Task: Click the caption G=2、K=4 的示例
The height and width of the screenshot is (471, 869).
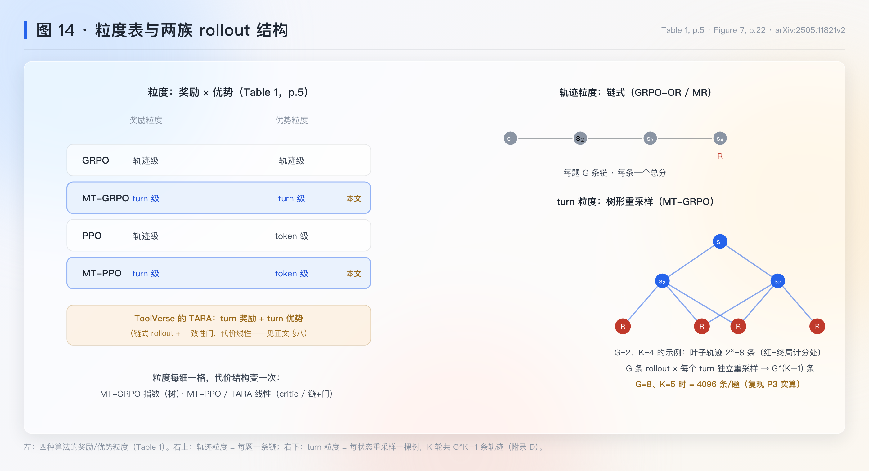Action: click(x=718, y=352)
